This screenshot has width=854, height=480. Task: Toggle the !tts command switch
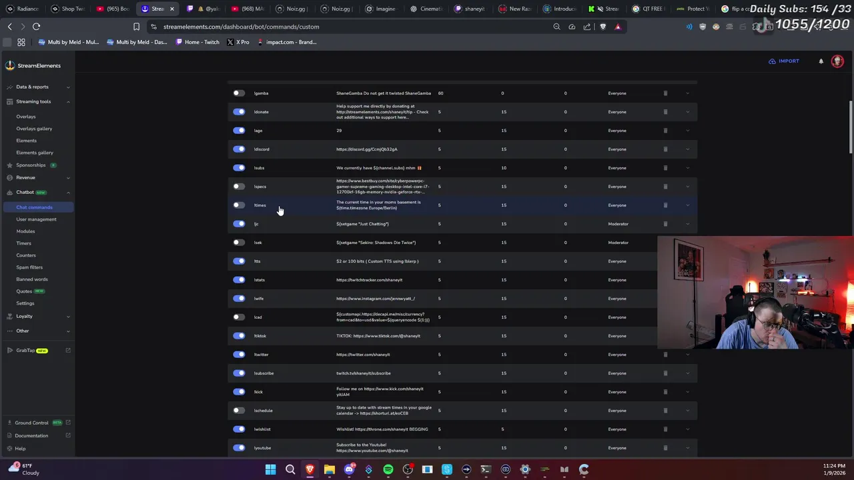click(x=239, y=261)
